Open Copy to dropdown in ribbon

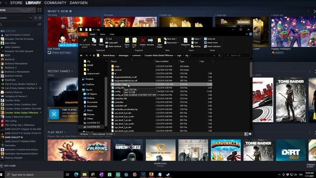tap(134, 43)
